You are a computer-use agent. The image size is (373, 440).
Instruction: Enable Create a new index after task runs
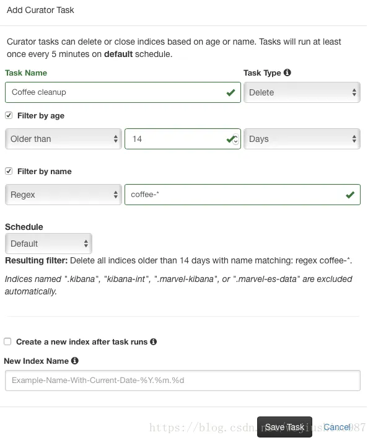click(x=7, y=341)
